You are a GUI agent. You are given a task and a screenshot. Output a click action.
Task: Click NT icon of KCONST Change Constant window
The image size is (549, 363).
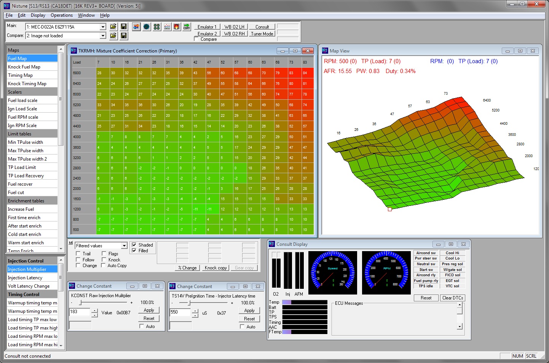click(72, 286)
